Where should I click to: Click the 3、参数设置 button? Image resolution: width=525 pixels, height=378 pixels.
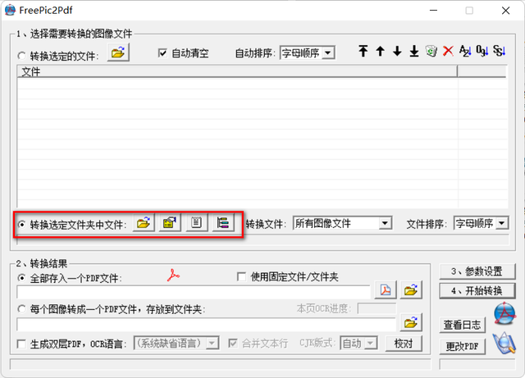pos(477,271)
